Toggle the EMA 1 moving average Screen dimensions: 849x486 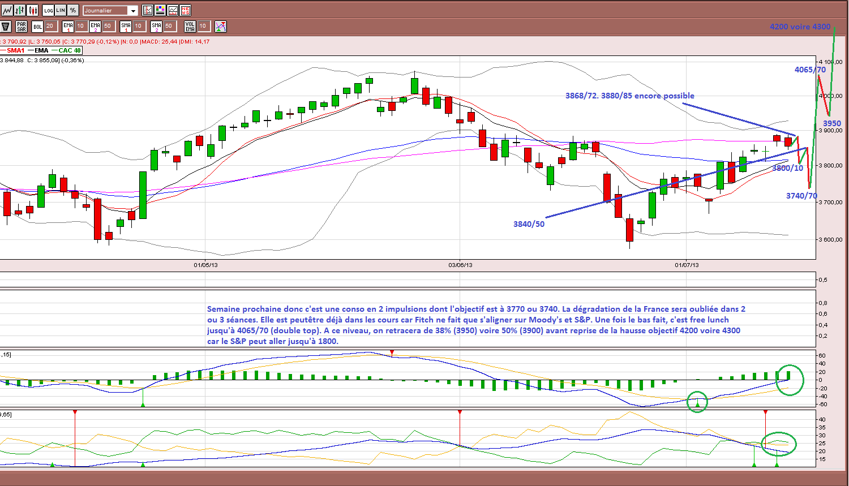coord(68,26)
